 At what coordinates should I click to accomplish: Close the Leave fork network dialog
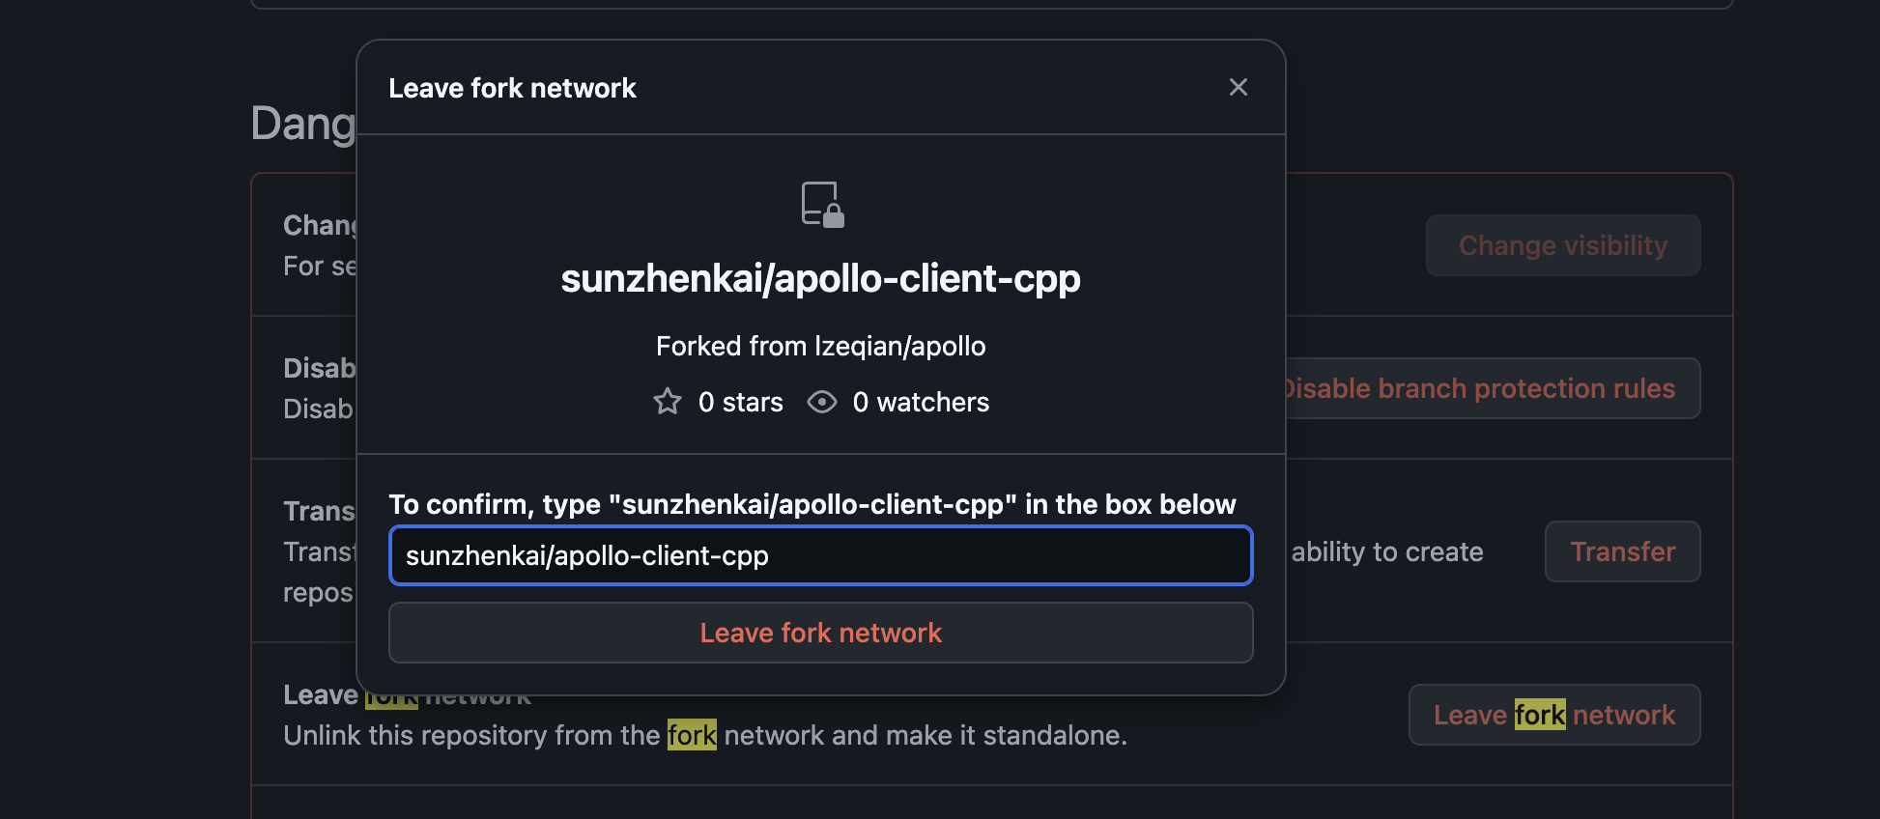click(1238, 87)
